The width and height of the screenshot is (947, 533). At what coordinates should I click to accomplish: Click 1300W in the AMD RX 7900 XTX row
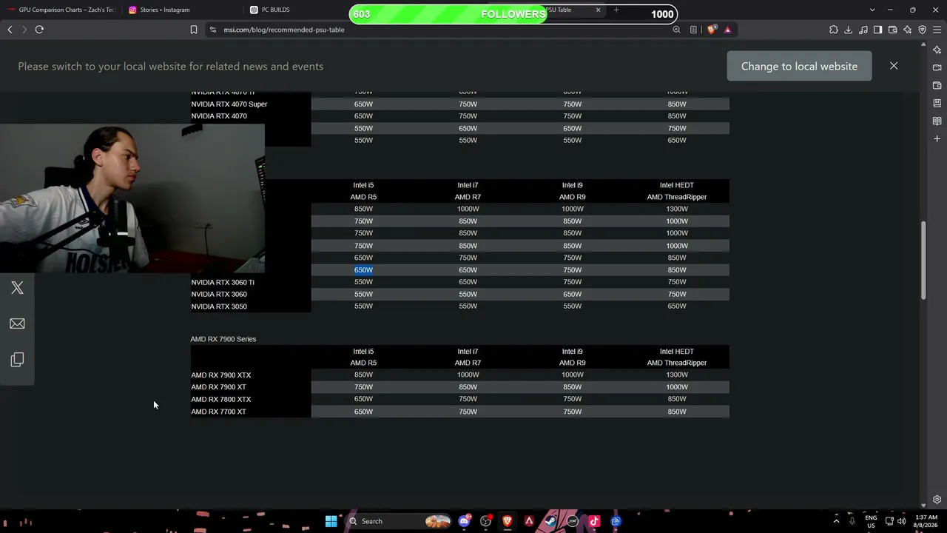point(677,375)
